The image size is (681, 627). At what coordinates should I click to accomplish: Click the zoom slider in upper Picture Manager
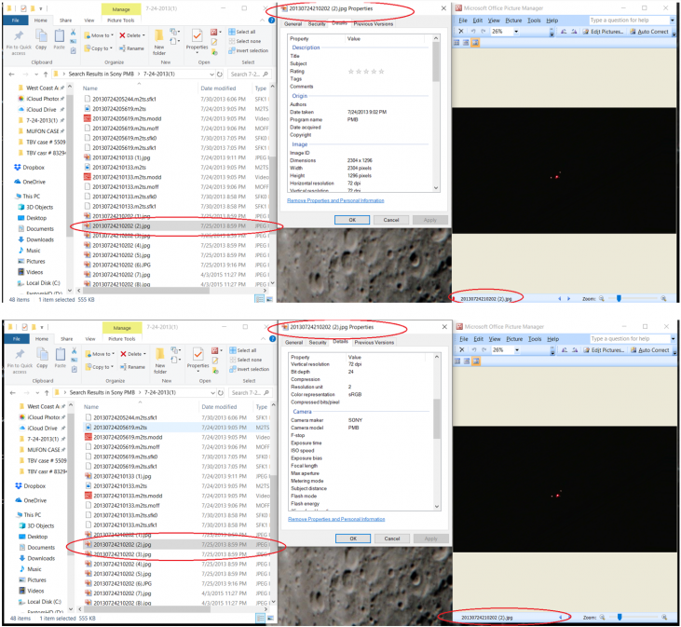click(x=619, y=299)
